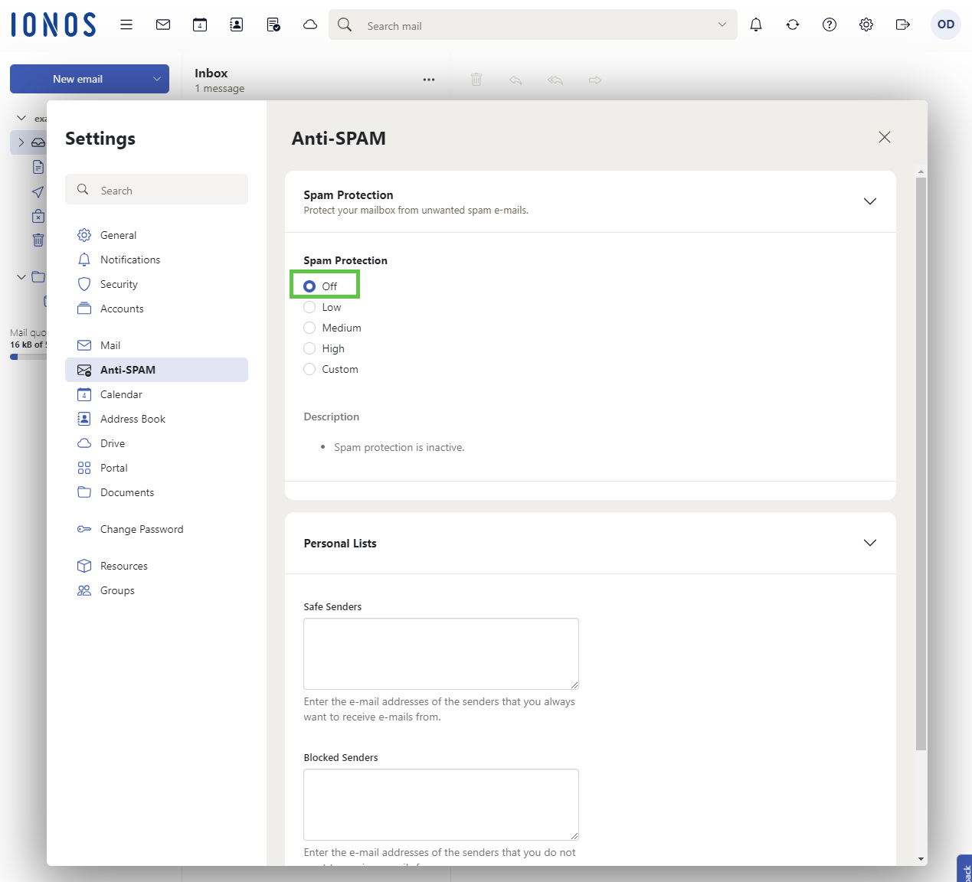Choose the Custom spam protection option
Image resolution: width=972 pixels, height=882 pixels.
310,369
